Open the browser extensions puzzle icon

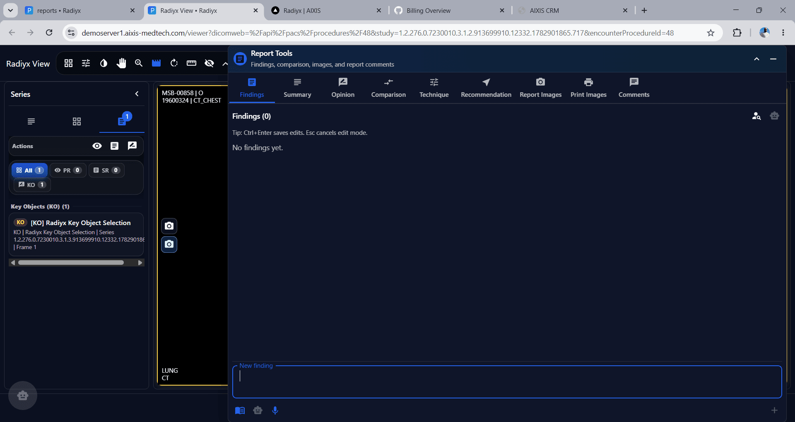(x=737, y=33)
